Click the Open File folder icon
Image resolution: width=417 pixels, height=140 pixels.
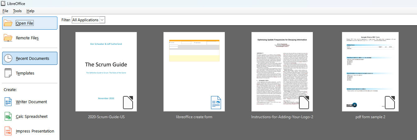coord(8,23)
